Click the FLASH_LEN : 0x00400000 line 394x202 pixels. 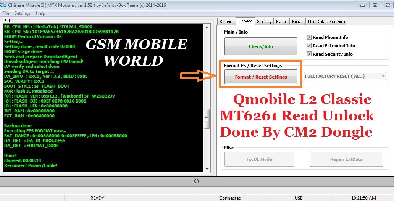tap(36, 106)
